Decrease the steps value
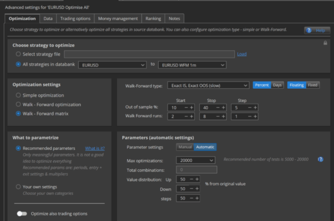Image resolution: width=334 pixels, height=221 pixels. coord(191,198)
